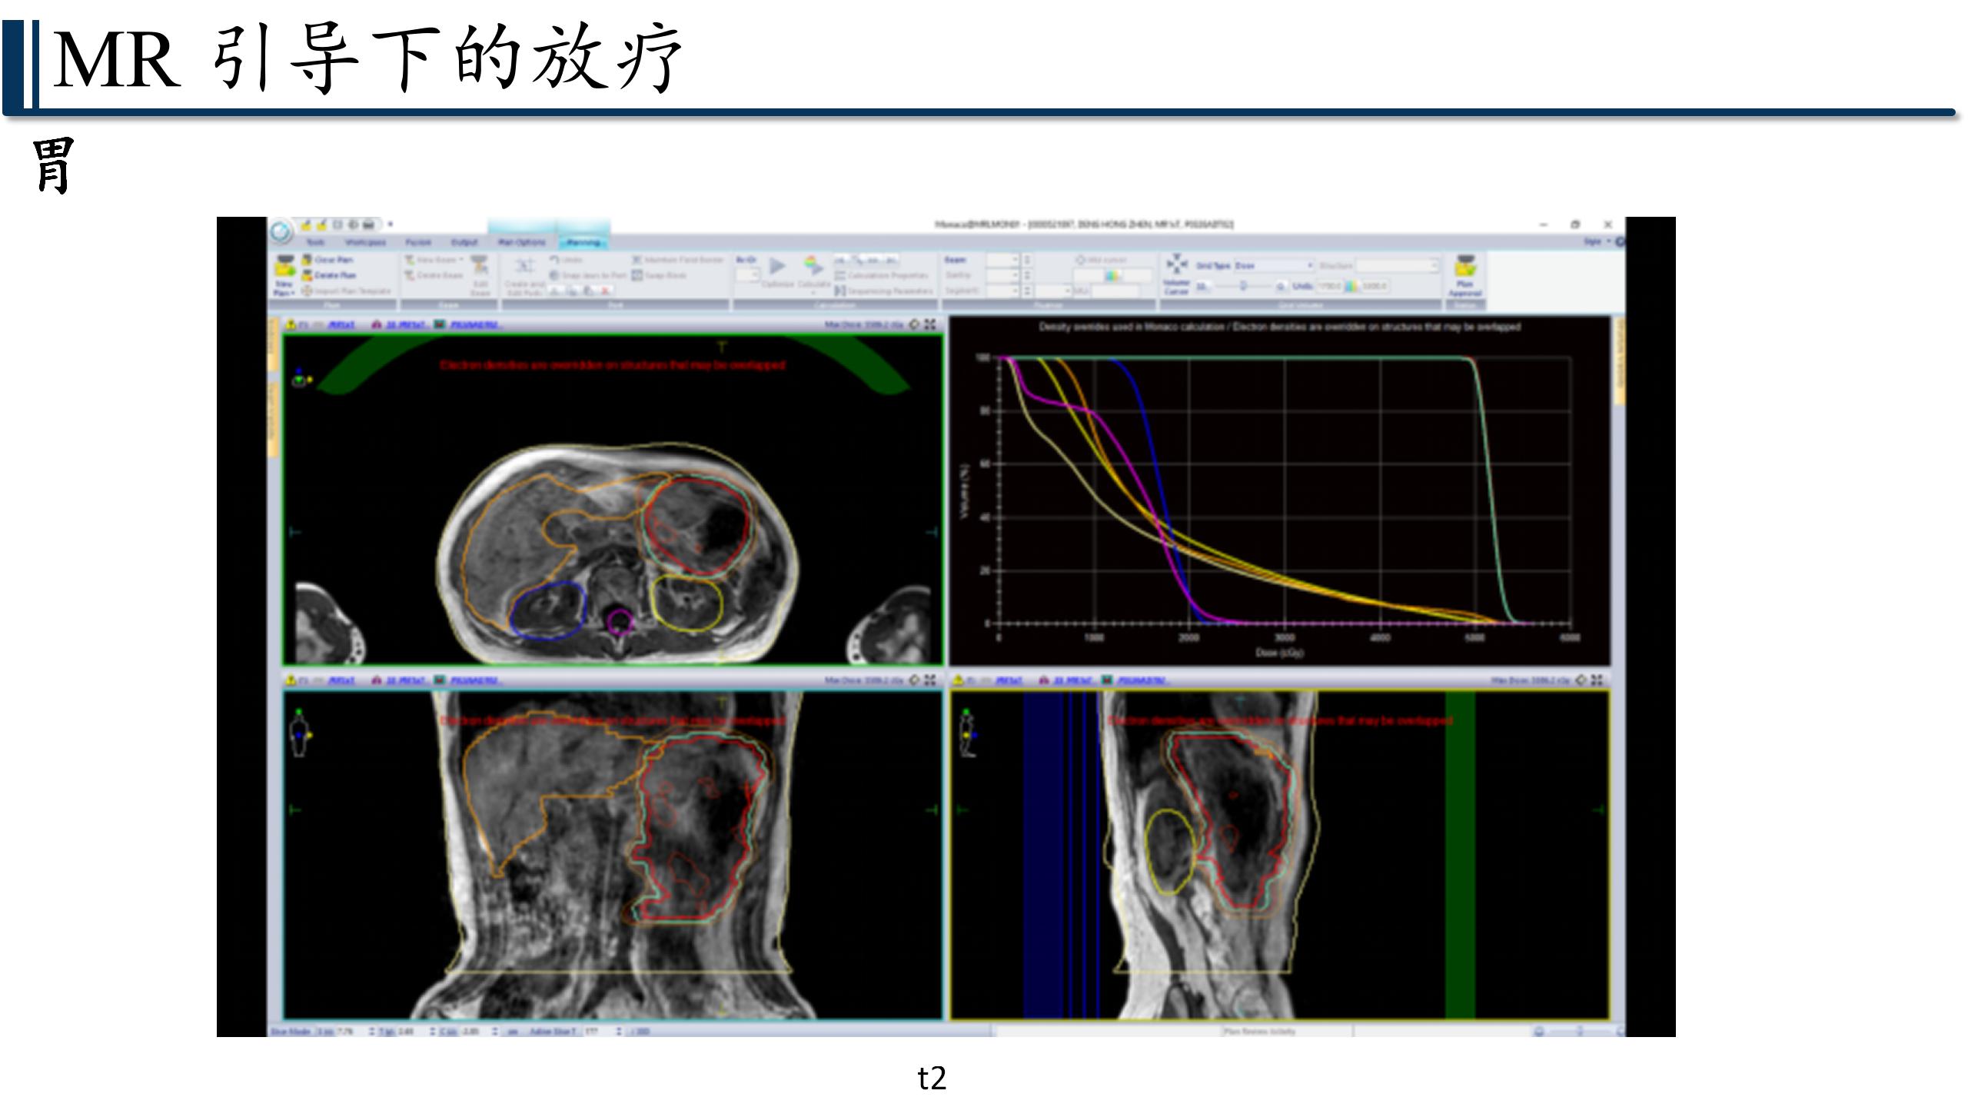Screen dimensions: 1968x1107
Task: Open the Workspace ribbon tab
Action: [x=365, y=242]
